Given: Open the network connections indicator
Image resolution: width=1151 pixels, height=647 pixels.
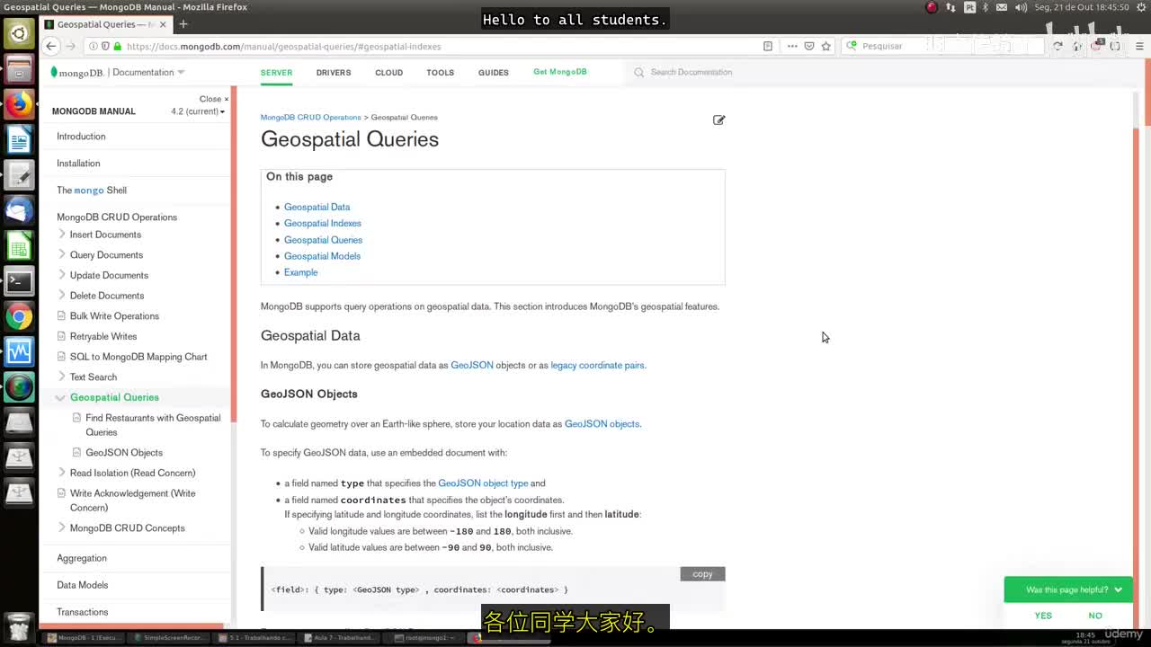Looking at the screenshot, I should click(x=950, y=7).
